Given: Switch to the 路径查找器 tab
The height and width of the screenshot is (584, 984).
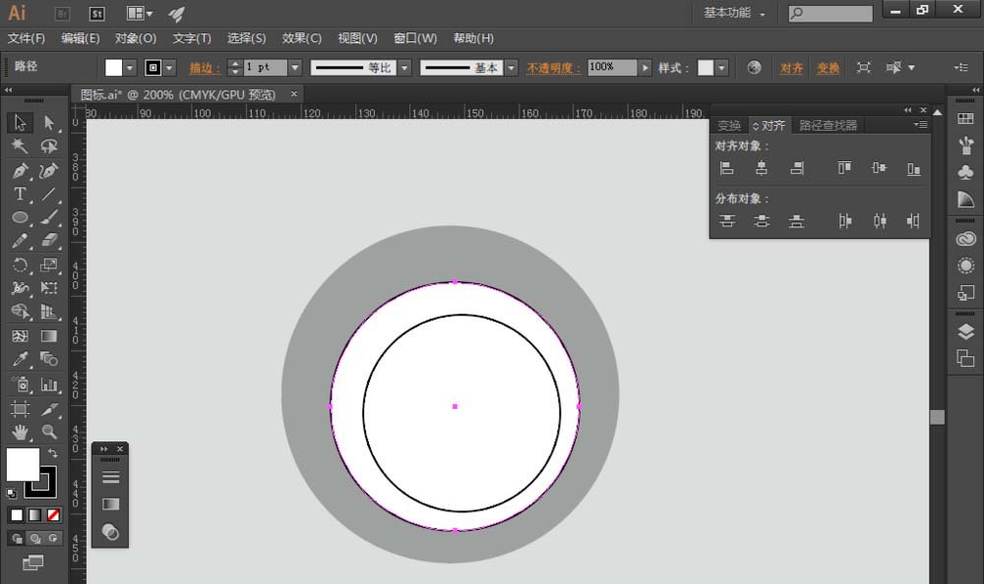Looking at the screenshot, I should pyautogui.click(x=828, y=126).
